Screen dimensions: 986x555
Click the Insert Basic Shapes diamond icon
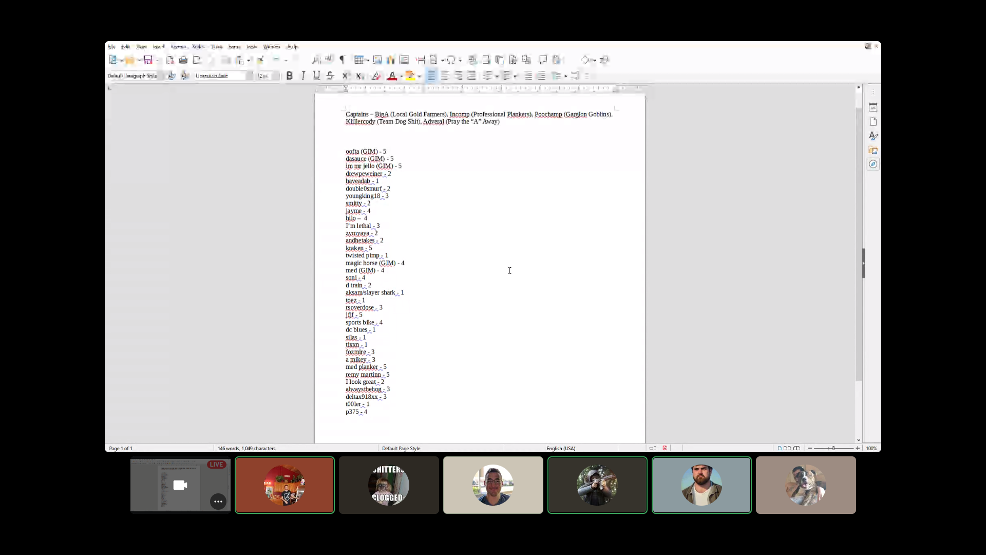tap(585, 60)
